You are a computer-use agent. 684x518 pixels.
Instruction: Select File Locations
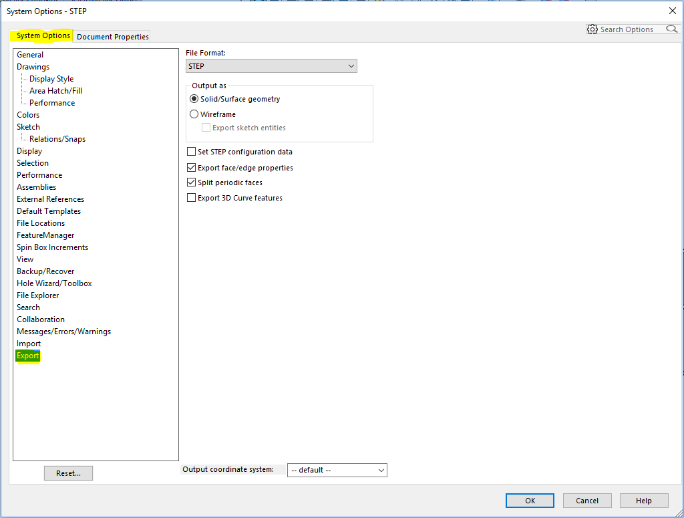tap(41, 223)
